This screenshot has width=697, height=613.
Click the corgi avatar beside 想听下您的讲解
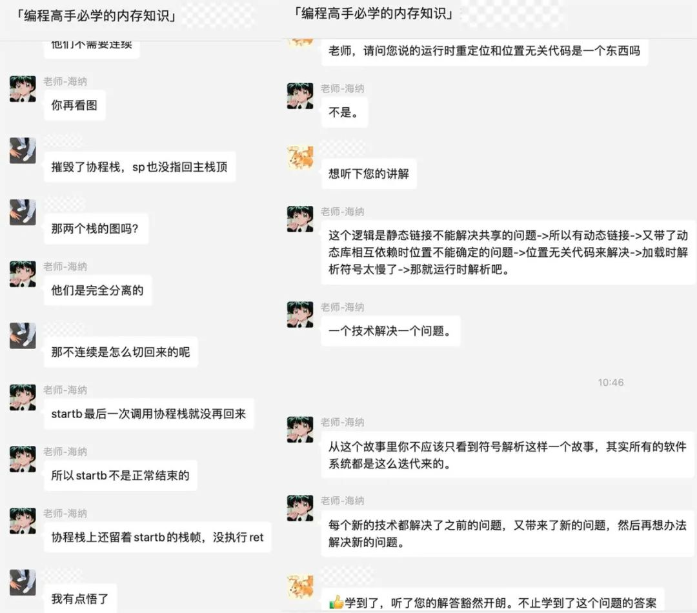pos(300,157)
